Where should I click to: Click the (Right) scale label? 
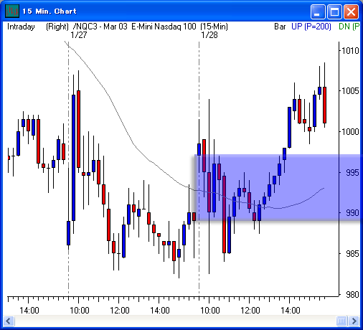click(x=57, y=27)
